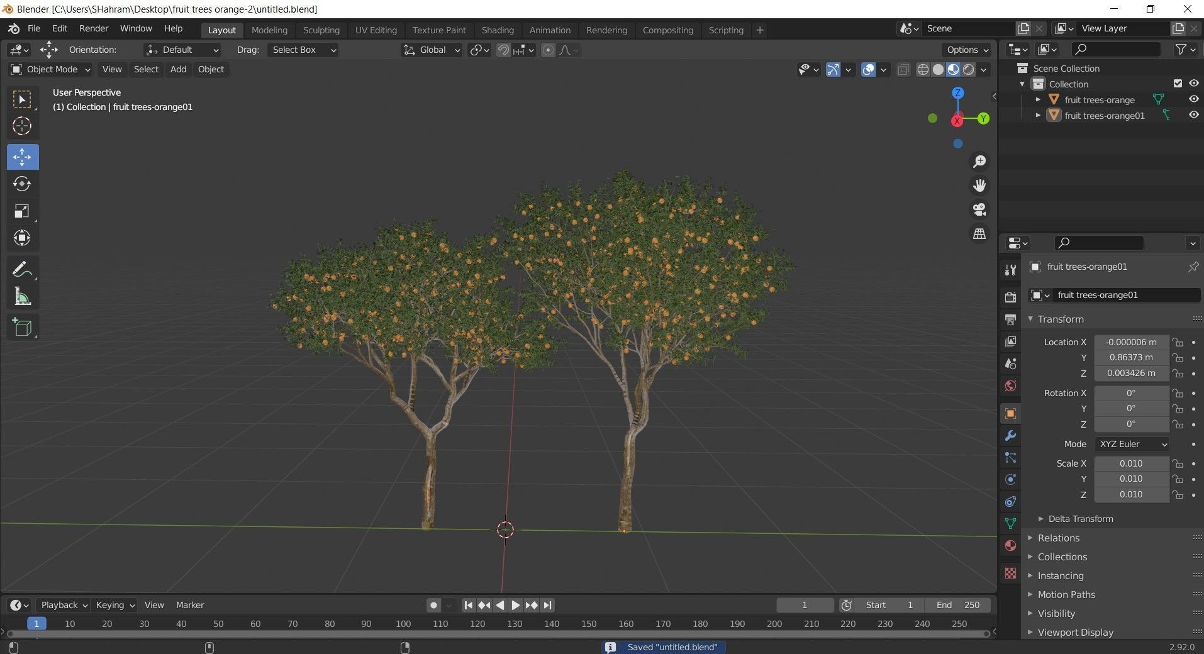This screenshot has width=1204, height=654.
Task: Switch to rendered shading mode
Action: point(969,70)
